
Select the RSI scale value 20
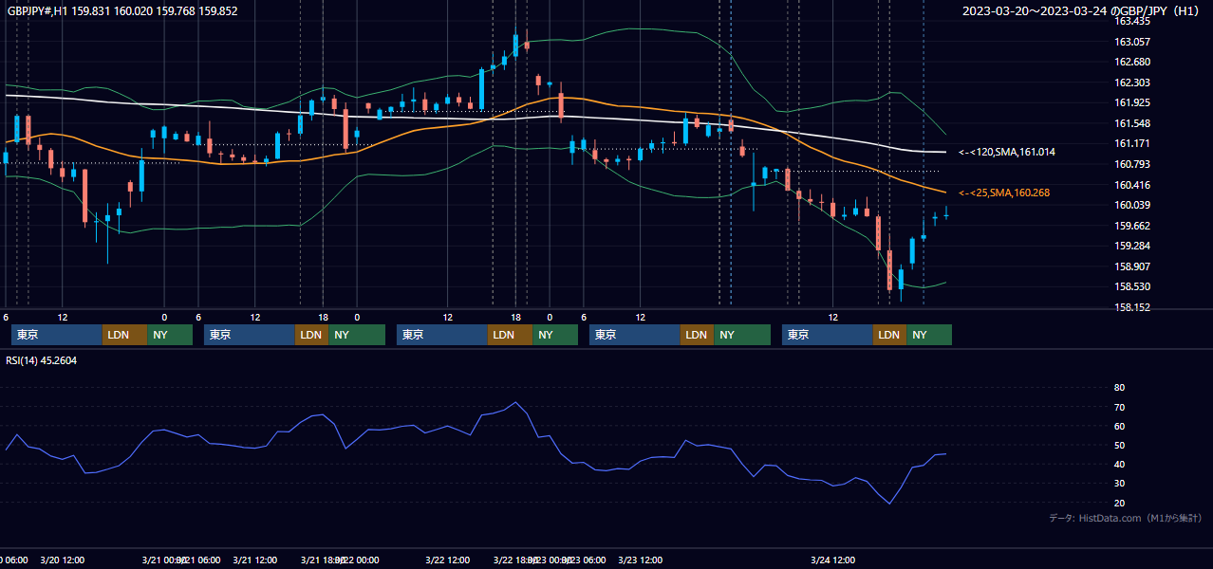[x=1119, y=503]
